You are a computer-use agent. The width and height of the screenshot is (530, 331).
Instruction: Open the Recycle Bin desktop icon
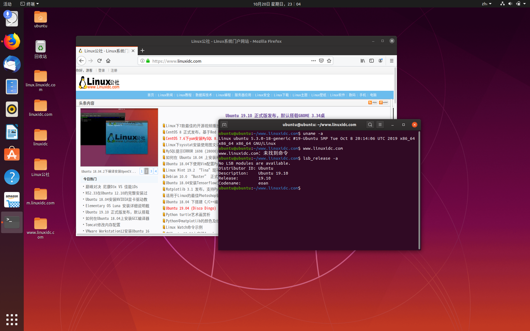pos(41,50)
